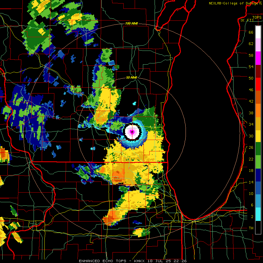Click the 10 JUL 25 22:26 timestamp

coord(167,261)
